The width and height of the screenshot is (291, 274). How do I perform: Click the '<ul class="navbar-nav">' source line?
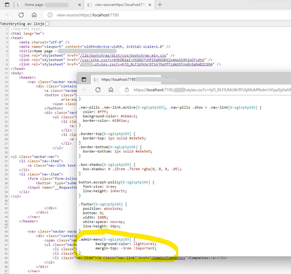(x=35, y=157)
